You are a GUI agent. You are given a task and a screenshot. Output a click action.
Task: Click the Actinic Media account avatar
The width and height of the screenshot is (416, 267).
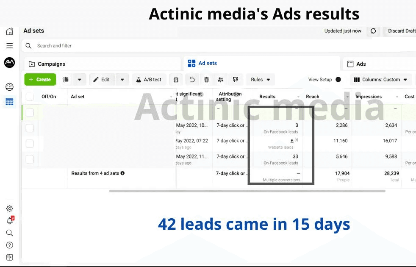click(x=10, y=63)
